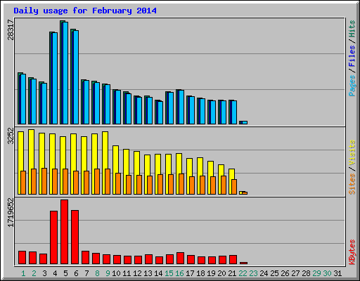The image size is (360, 281).
Task: Click day 23 on the x-axis
Action: (253, 273)
